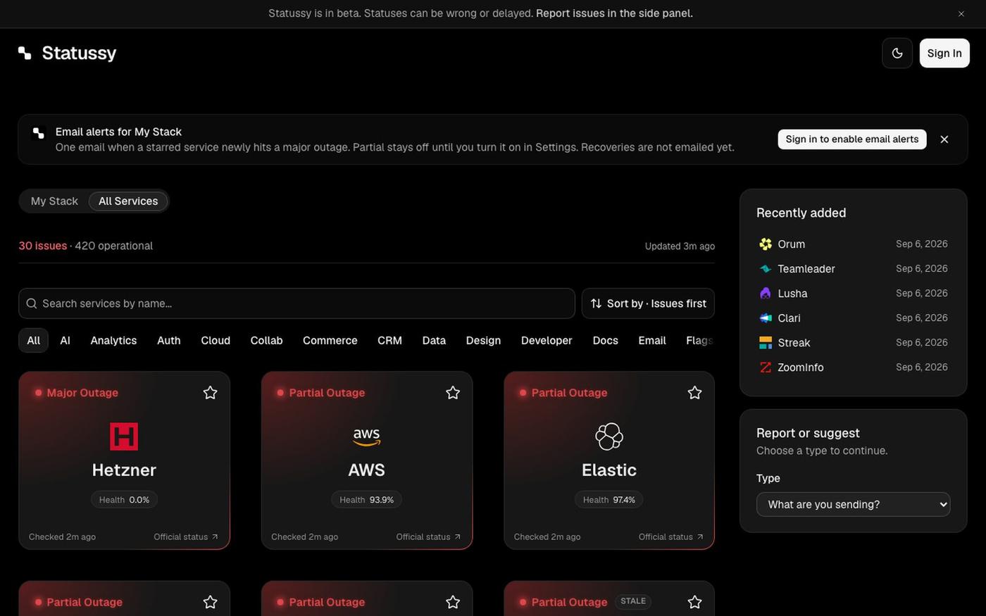
Task: Star the STALE Partial Outage card
Action: click(x=694, y=602)
